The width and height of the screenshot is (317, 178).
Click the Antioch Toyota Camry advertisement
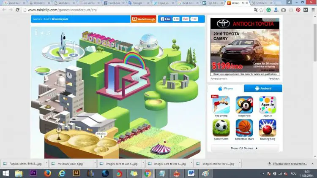point(245,47)
